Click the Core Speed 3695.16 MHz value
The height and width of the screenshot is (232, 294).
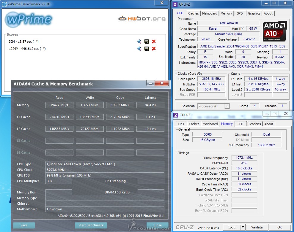pos(211,79)
